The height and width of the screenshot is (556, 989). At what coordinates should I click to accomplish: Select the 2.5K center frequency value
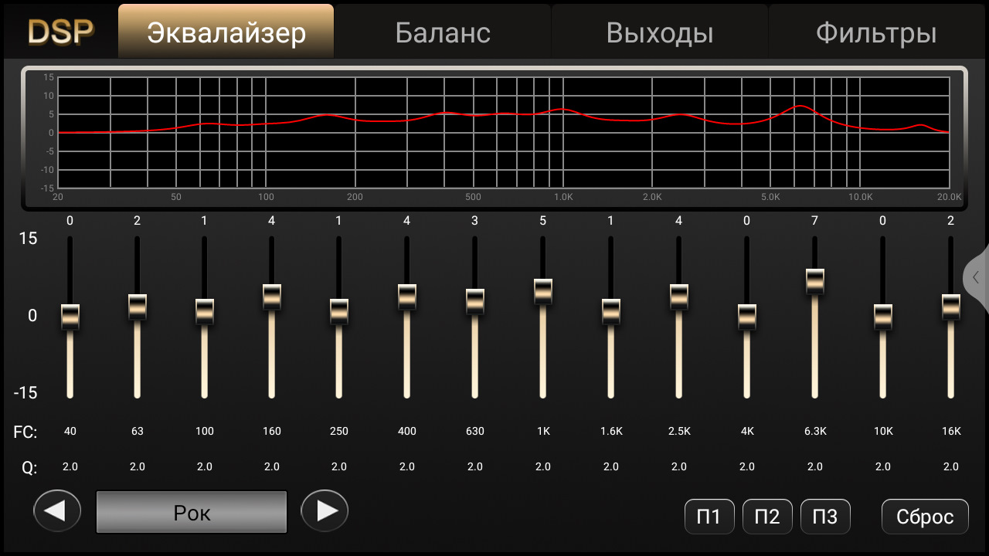pos(679,431)
